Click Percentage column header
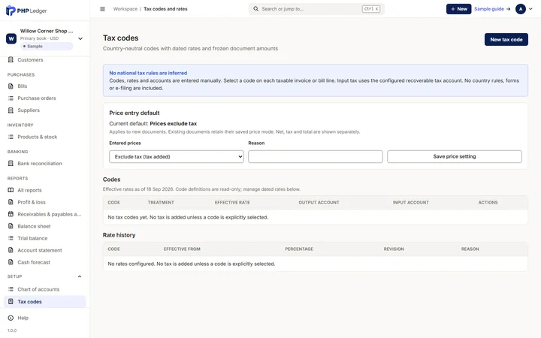Screen dimensions: 541x338 299,249
